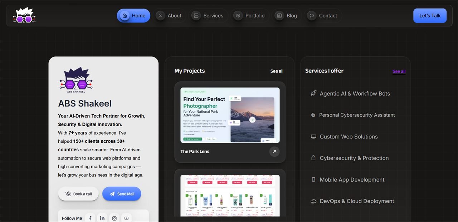Open the LinkedIn social link
The image size is (458, 222).
[x=102, y=218]
